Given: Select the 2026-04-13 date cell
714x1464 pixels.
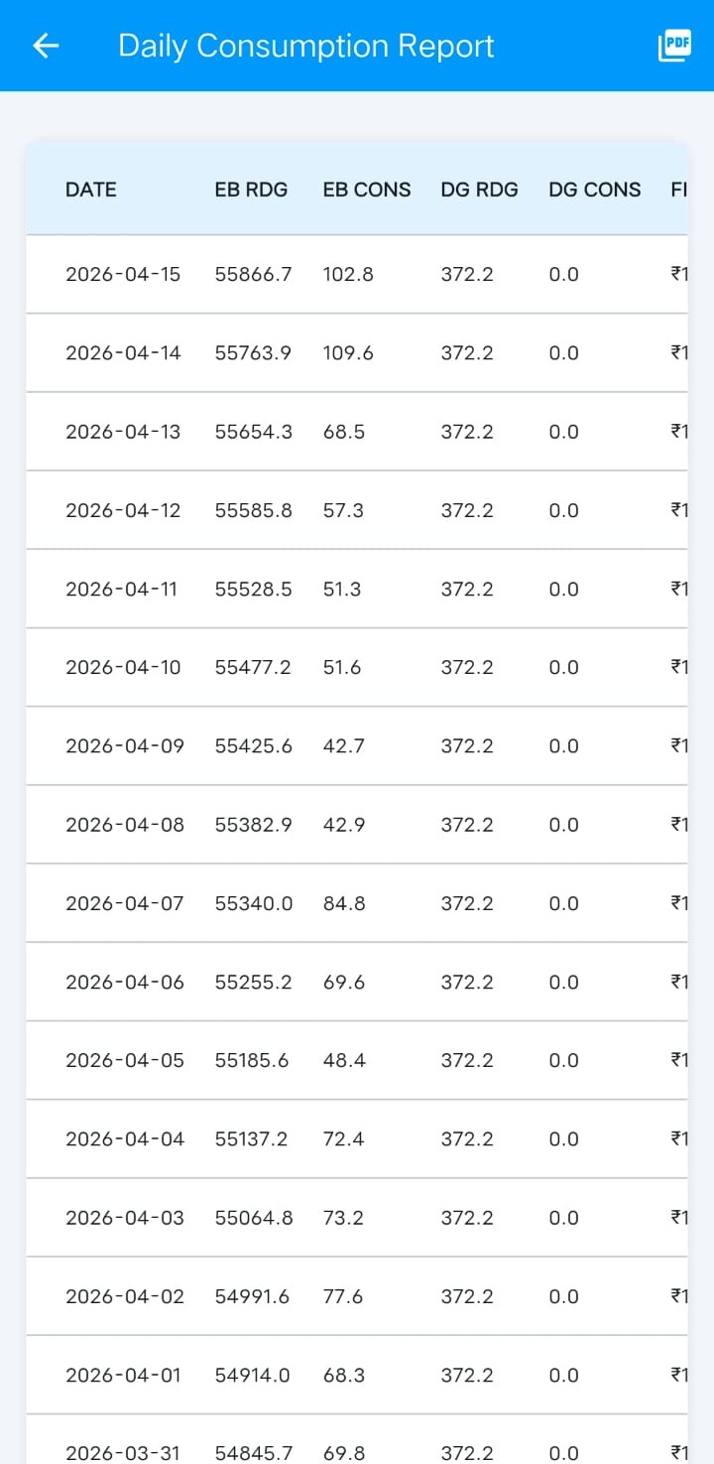Looking at the screenshot, I should point(123,432).
